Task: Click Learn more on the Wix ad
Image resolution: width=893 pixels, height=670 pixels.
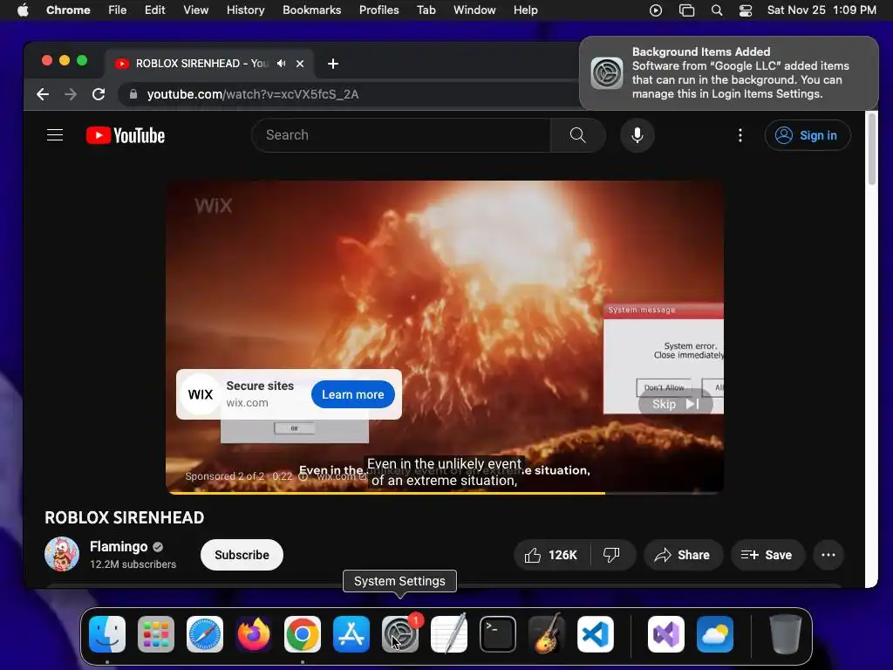Action: click(352, 394)
